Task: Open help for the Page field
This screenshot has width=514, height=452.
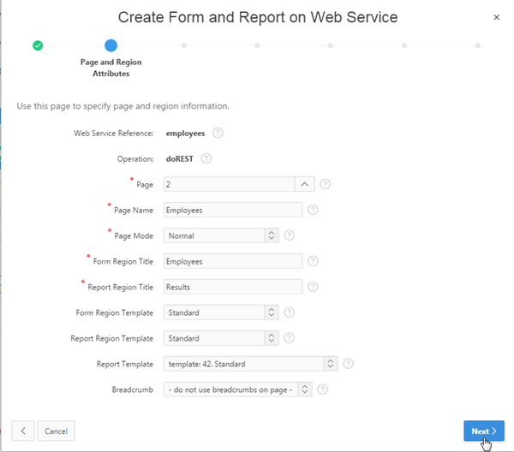Action: click(325, 184)
